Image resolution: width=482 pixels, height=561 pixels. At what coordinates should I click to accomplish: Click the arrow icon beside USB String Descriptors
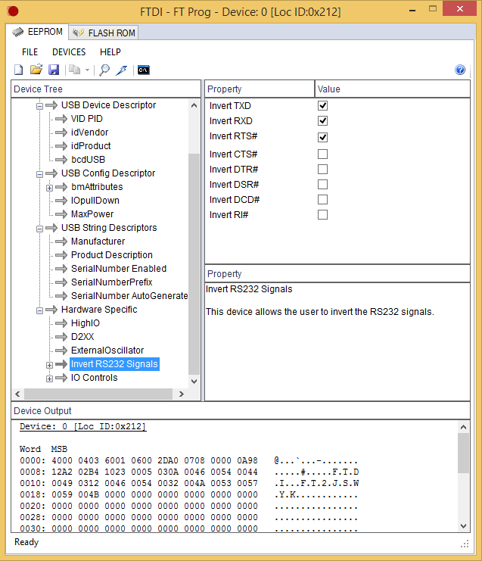click(51, 228)
